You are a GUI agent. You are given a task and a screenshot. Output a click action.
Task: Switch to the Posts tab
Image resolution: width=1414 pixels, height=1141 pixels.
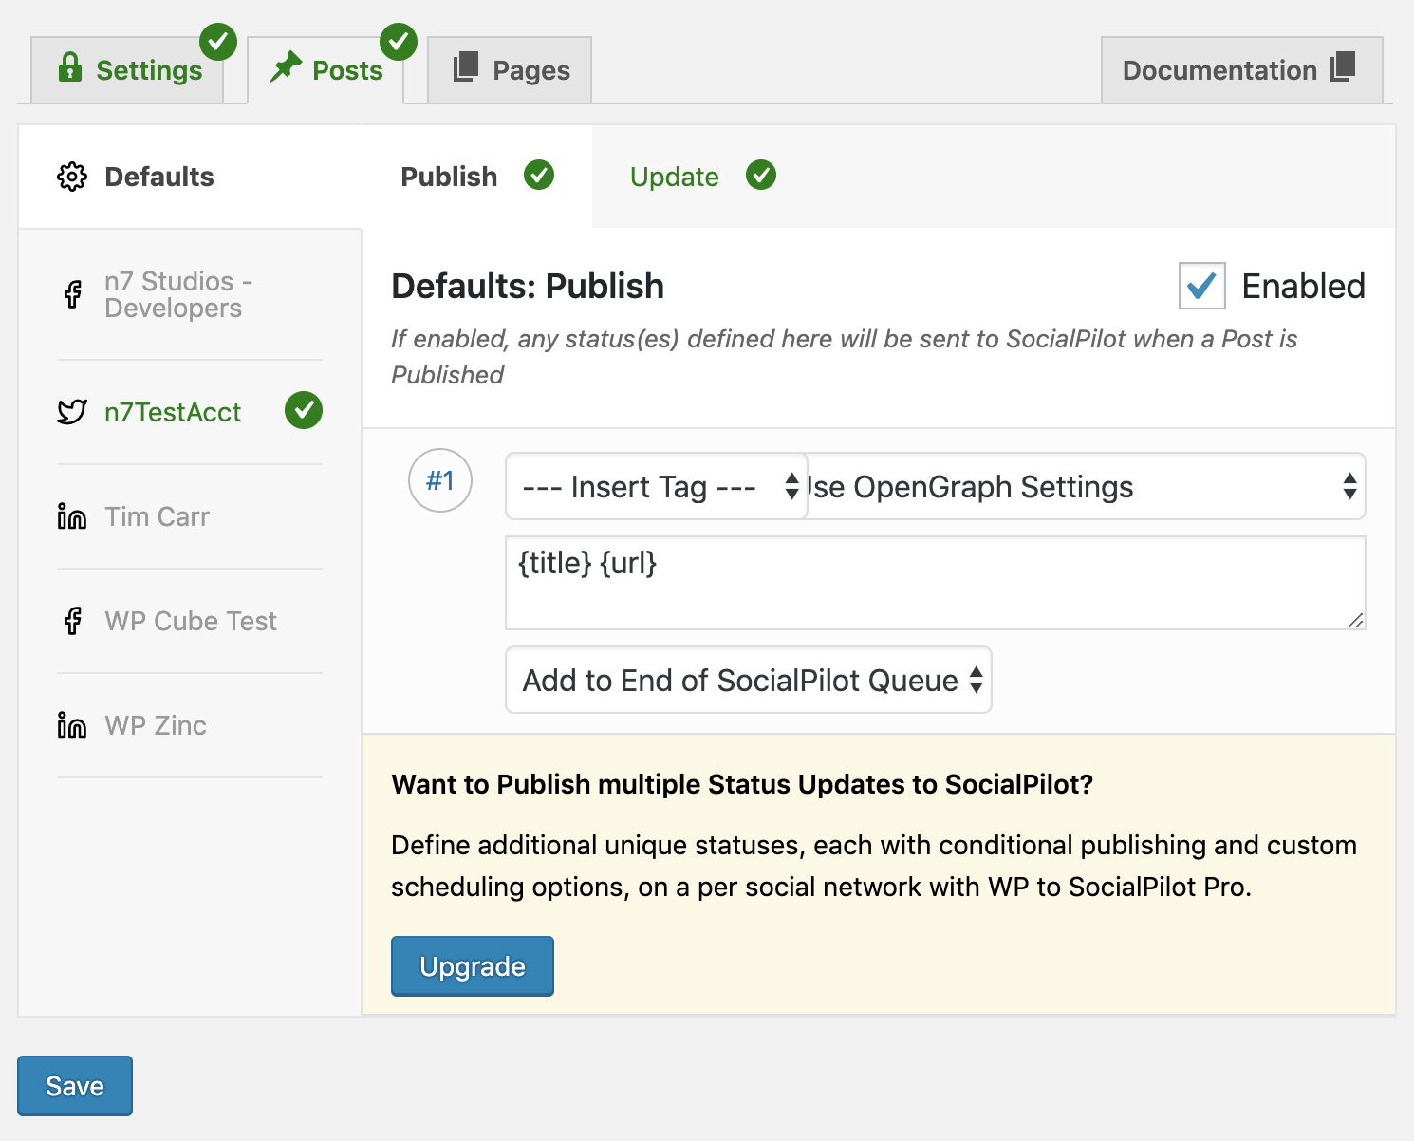[326, 69]
